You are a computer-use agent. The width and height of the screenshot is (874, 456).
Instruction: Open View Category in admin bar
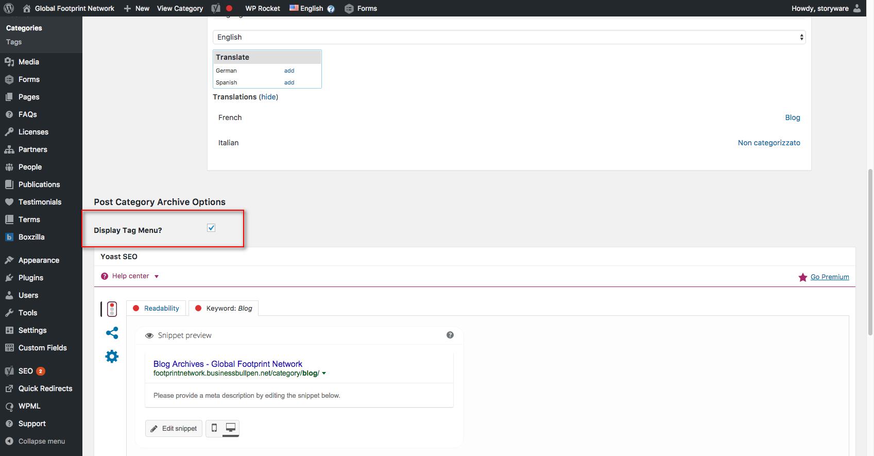pos(180,8)
